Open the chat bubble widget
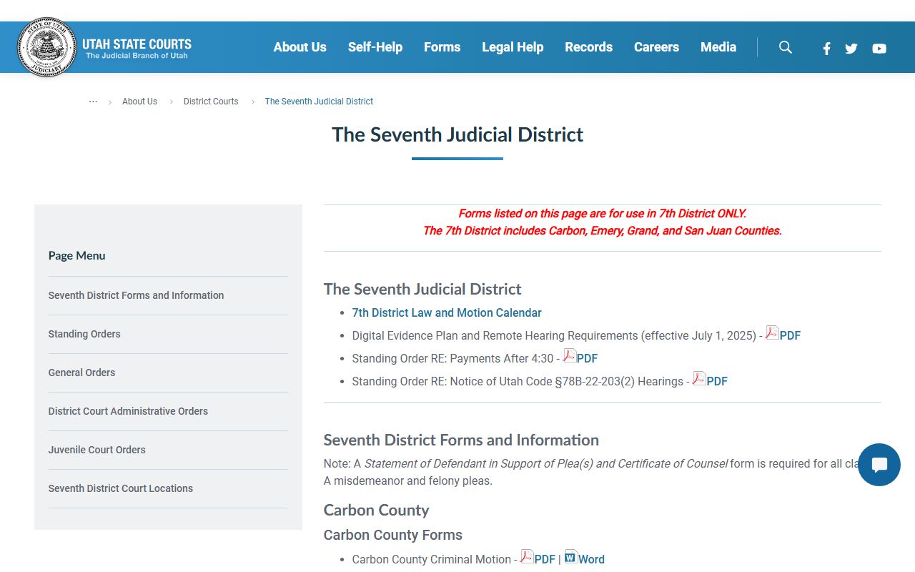Screen dimensions: 915x572 (879, 465)
